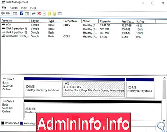
Task: Sort by the Capacity column header
Action: pos(109,21)
